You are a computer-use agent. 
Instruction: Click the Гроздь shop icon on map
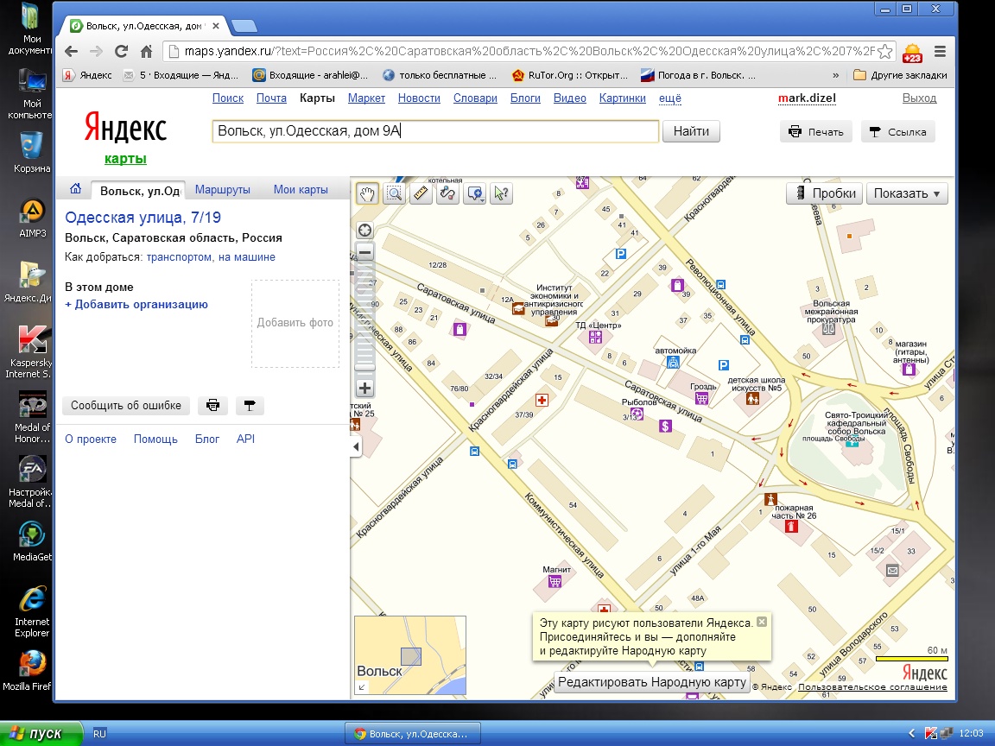[x=701, y=398]
